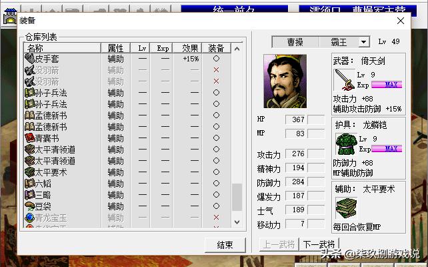Click equip circle for first 孟德新书
The width and height of the screenshot is (428, 267).
216,115
